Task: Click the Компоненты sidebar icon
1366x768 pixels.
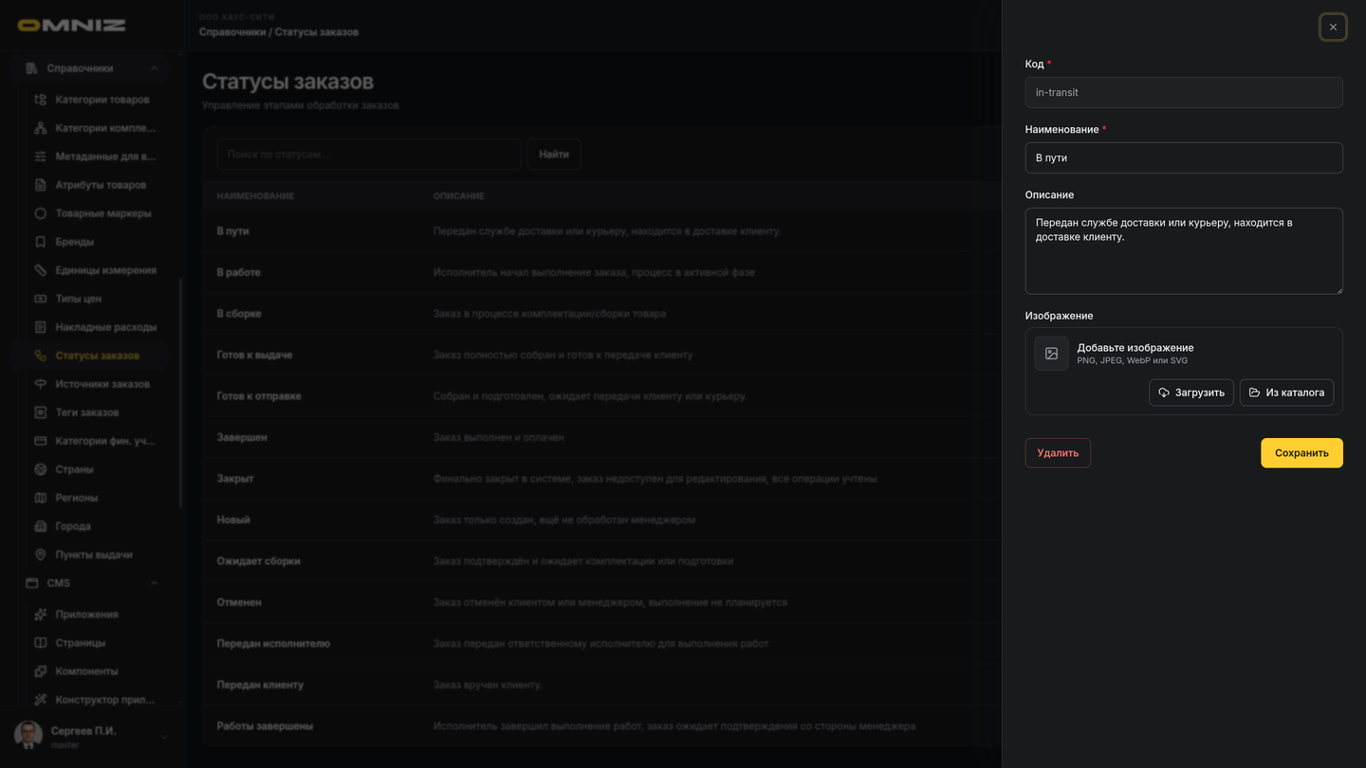Action: tap(40, 671)
